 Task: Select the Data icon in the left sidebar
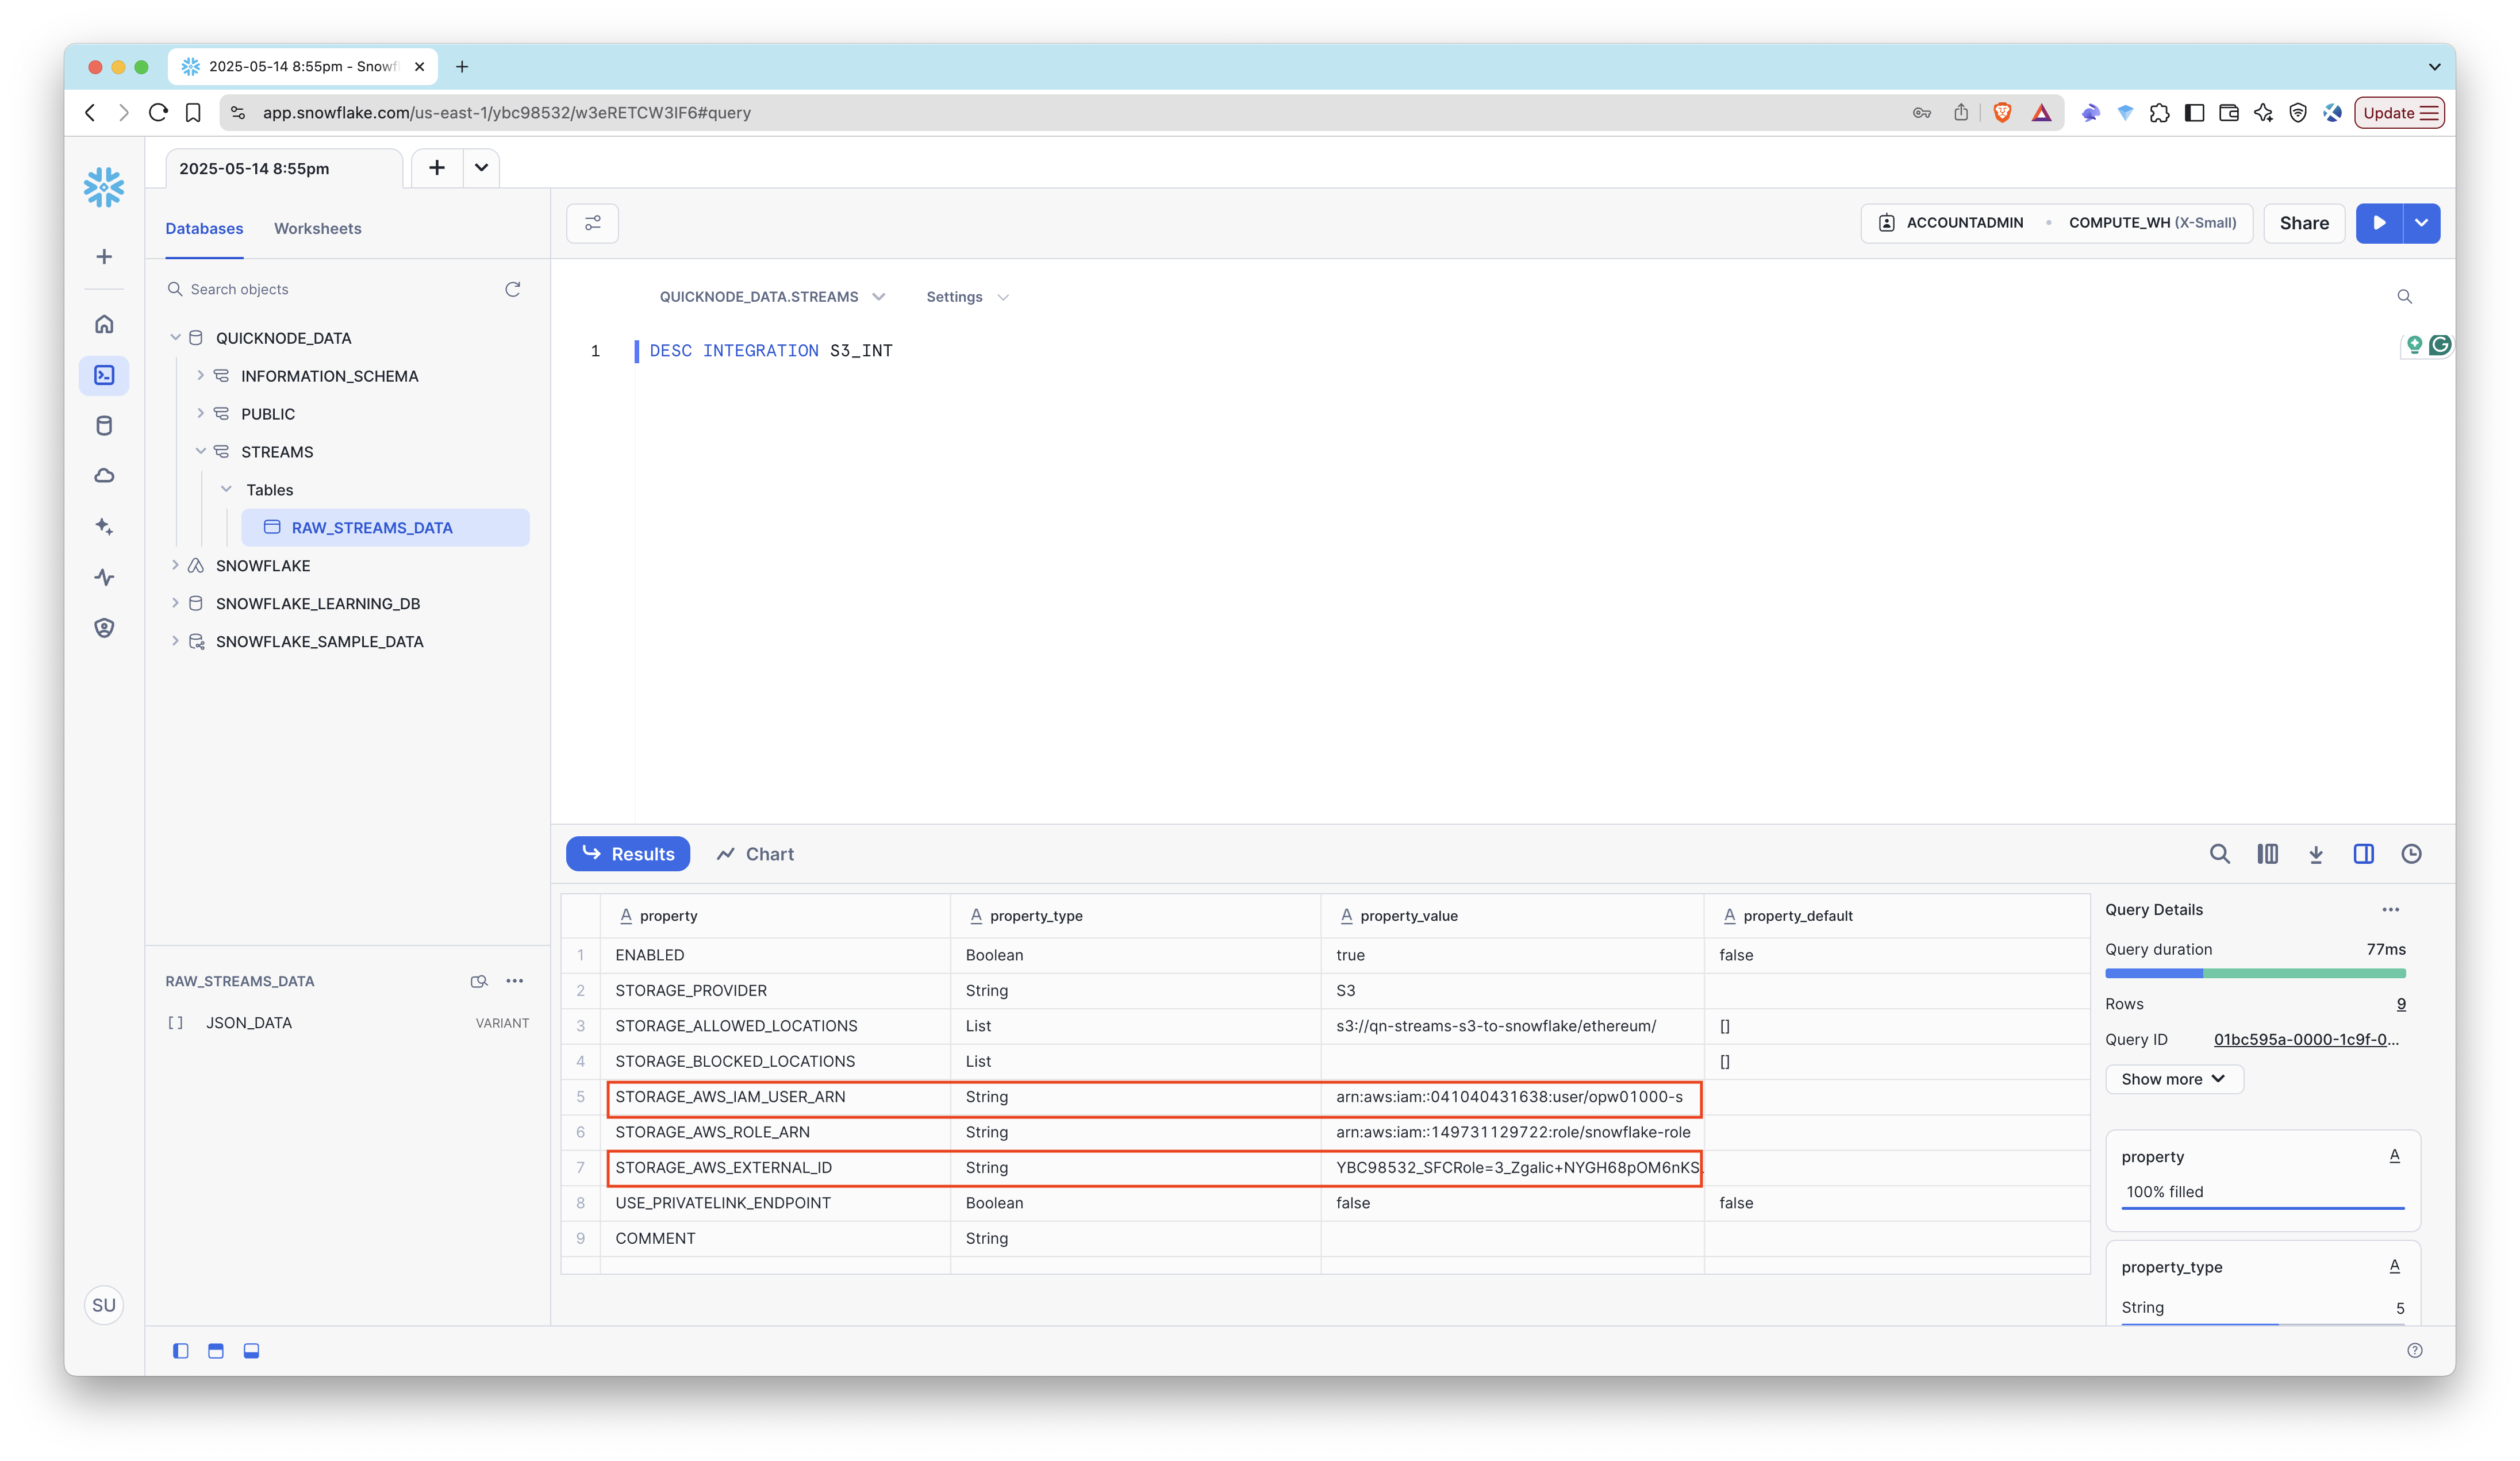pos(104,424)
